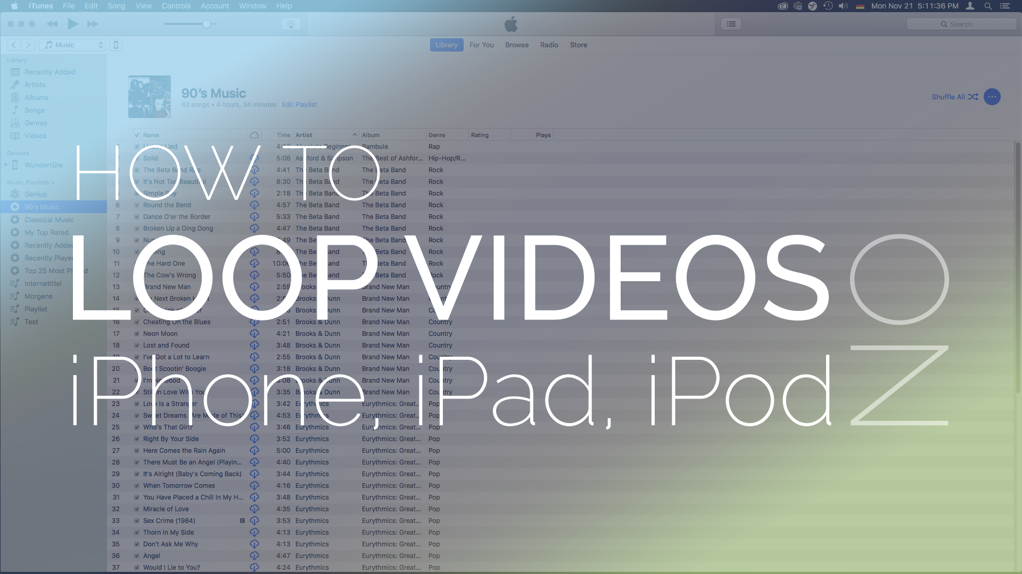Viewport: 1022px width, 574px height.
Task: Toggle checkbox for song 14 Next Broken
Action: pyautogui.click(x=136, y=298)
